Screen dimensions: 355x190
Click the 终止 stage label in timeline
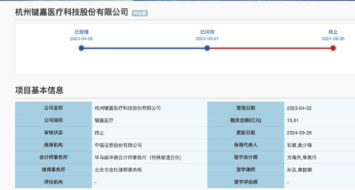pyautogui.click(x=333, y=32)
